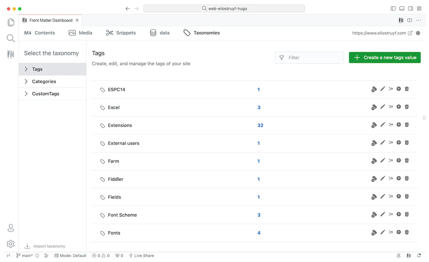Click the edit pencil icon for Excel
429x262 pixels.
[x=383, y=107]
